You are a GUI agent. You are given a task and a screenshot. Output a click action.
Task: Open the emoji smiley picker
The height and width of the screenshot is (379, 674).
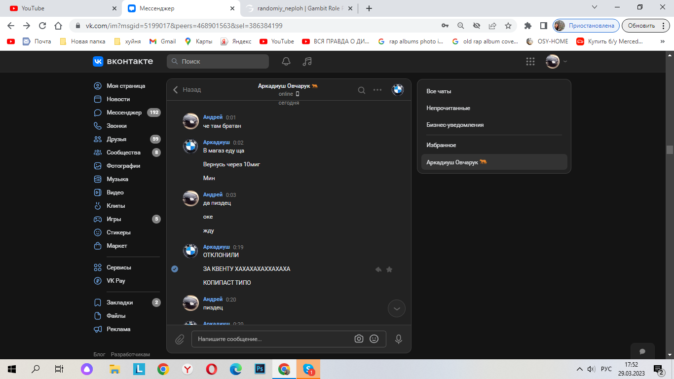tap(374, 339)
